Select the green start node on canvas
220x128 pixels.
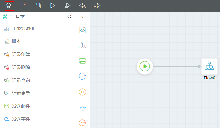pos(145,66)
